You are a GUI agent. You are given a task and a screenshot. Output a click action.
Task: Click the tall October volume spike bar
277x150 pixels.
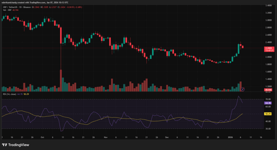point(61,80)
